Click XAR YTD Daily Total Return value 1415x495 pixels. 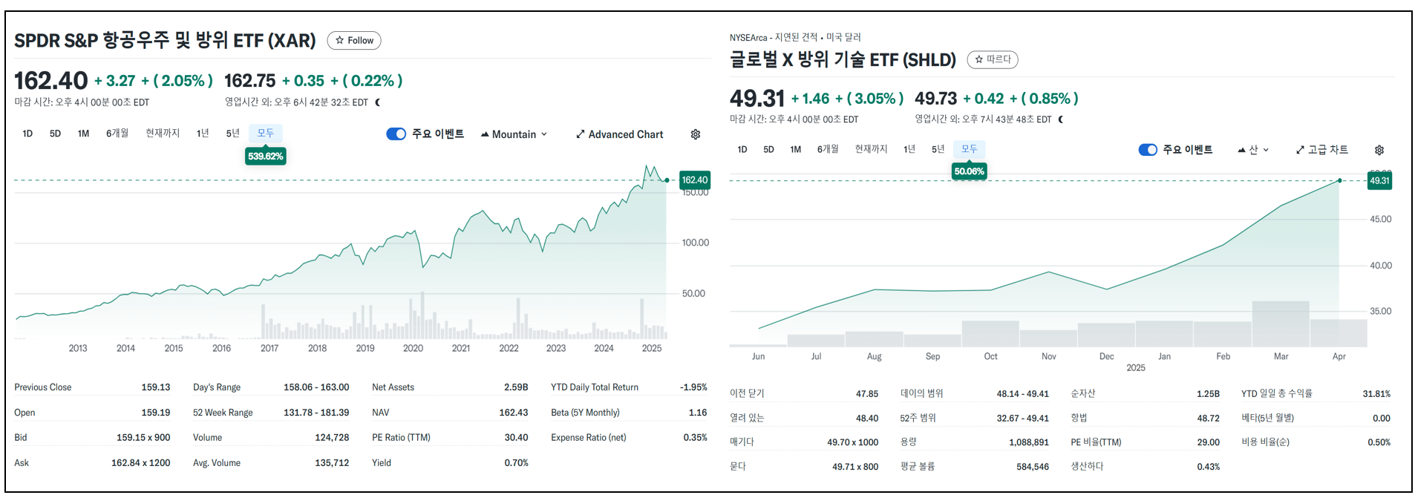pos(693,387)
